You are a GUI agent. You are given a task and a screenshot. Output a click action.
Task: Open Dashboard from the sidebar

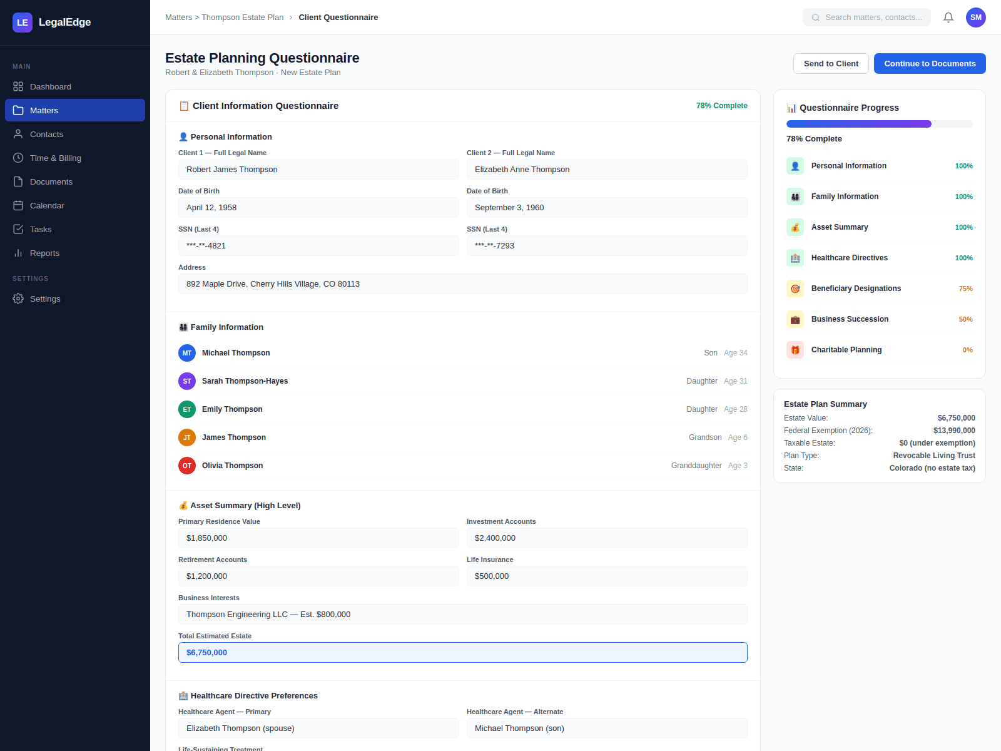tap(75, 86)
